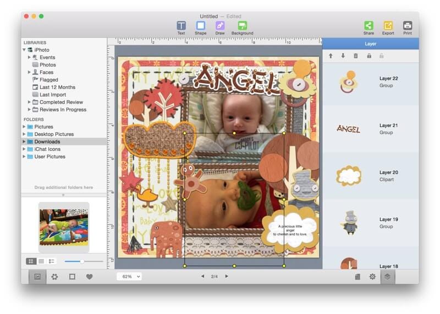Select the Text tool in toolbar
440x314 pixels.
pos(181,28)
